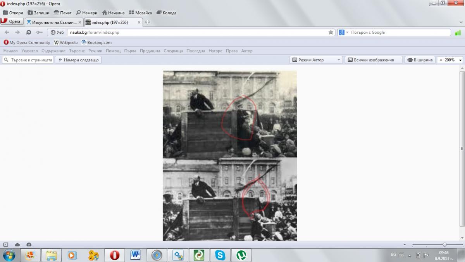This screenshot has width=465, height=262.
Task: Open the Wikipedia bookmark
Action: pos(66,43)
